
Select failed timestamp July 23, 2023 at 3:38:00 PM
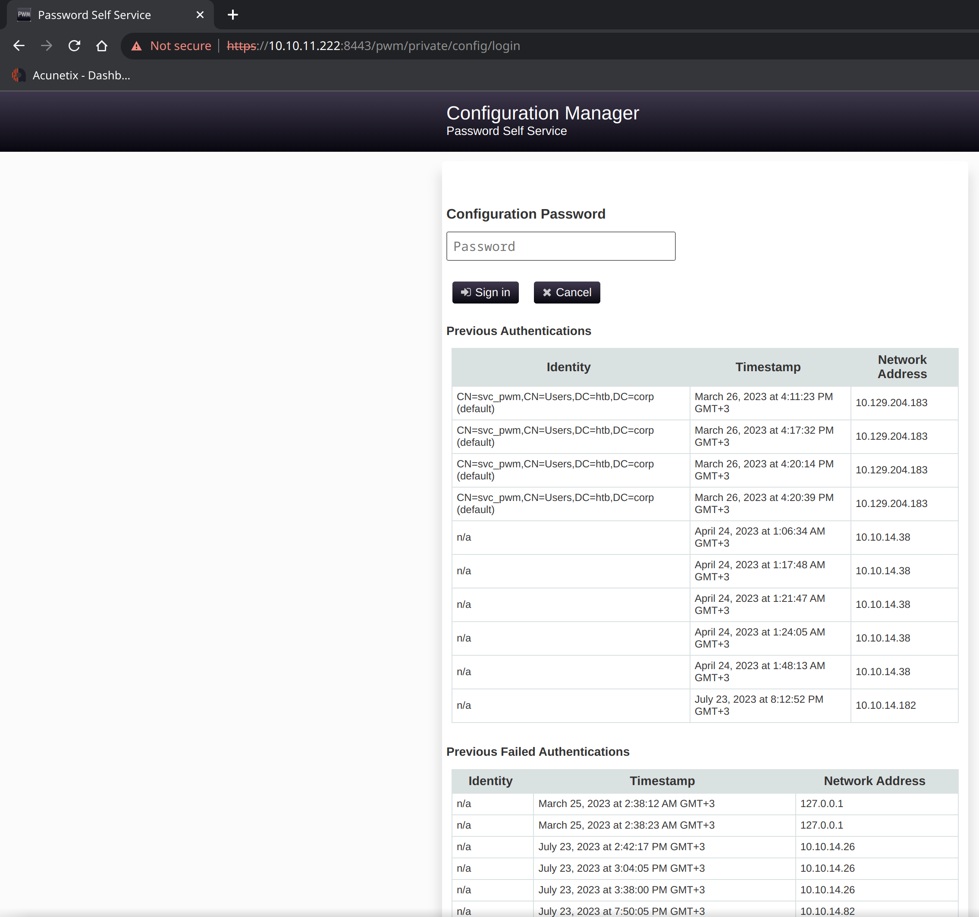coord(621,890)
